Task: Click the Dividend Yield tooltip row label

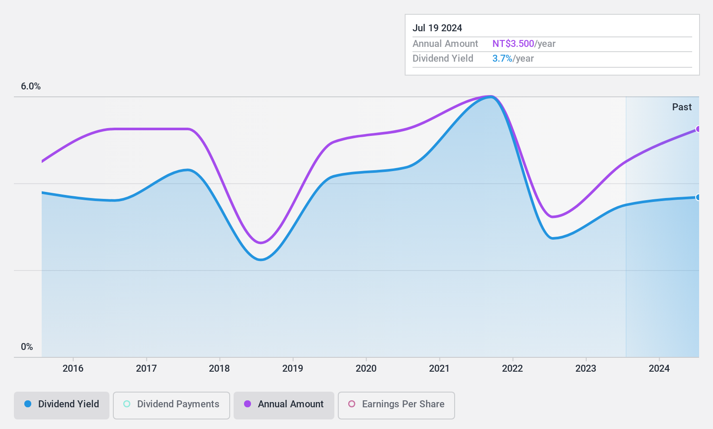Action: click(x=443, y=59)
